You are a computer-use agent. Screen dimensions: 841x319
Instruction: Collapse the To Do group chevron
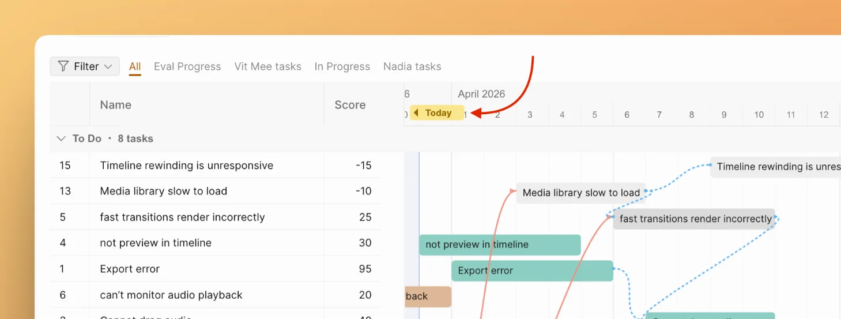pos(61,138)
